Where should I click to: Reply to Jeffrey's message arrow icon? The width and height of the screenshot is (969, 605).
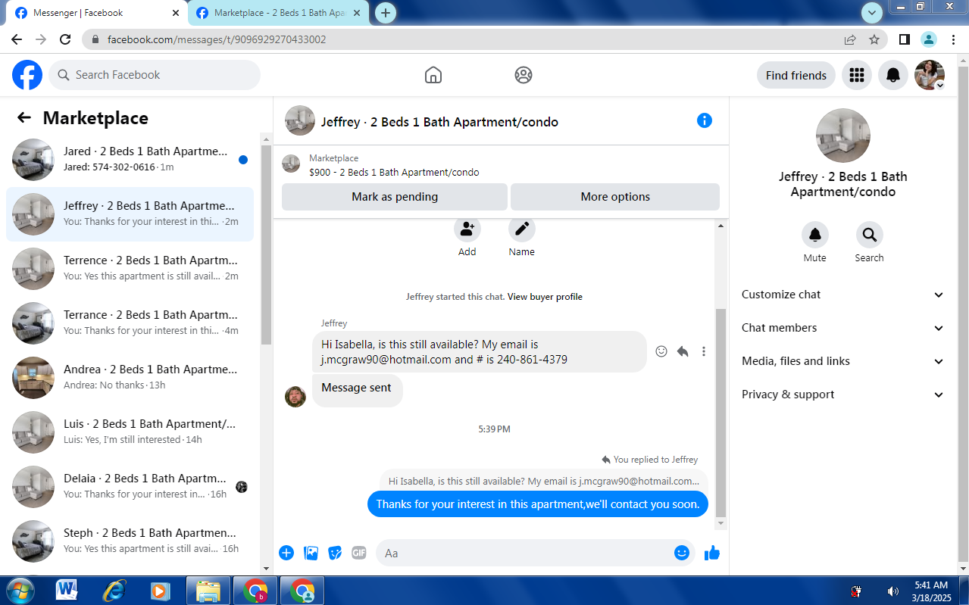[683, 351]
